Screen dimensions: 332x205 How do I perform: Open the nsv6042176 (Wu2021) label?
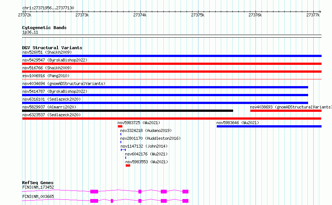click(146, 154)
